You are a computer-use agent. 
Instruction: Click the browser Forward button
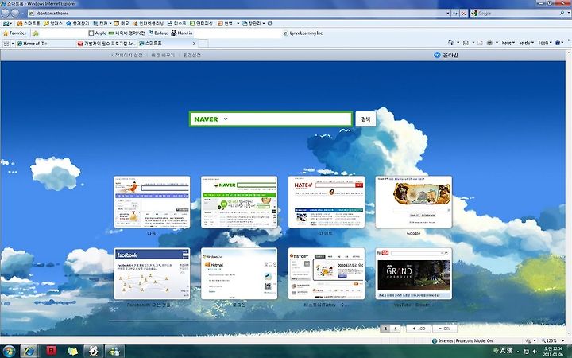click(15, 13)
